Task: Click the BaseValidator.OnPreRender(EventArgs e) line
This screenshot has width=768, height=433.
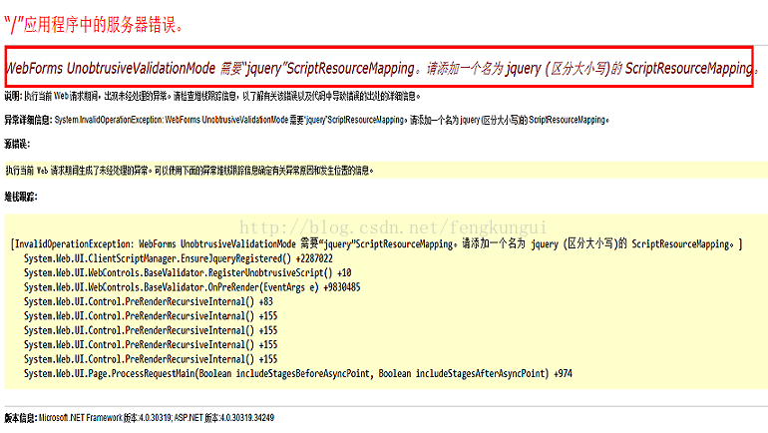Action: tap(192, 287)
